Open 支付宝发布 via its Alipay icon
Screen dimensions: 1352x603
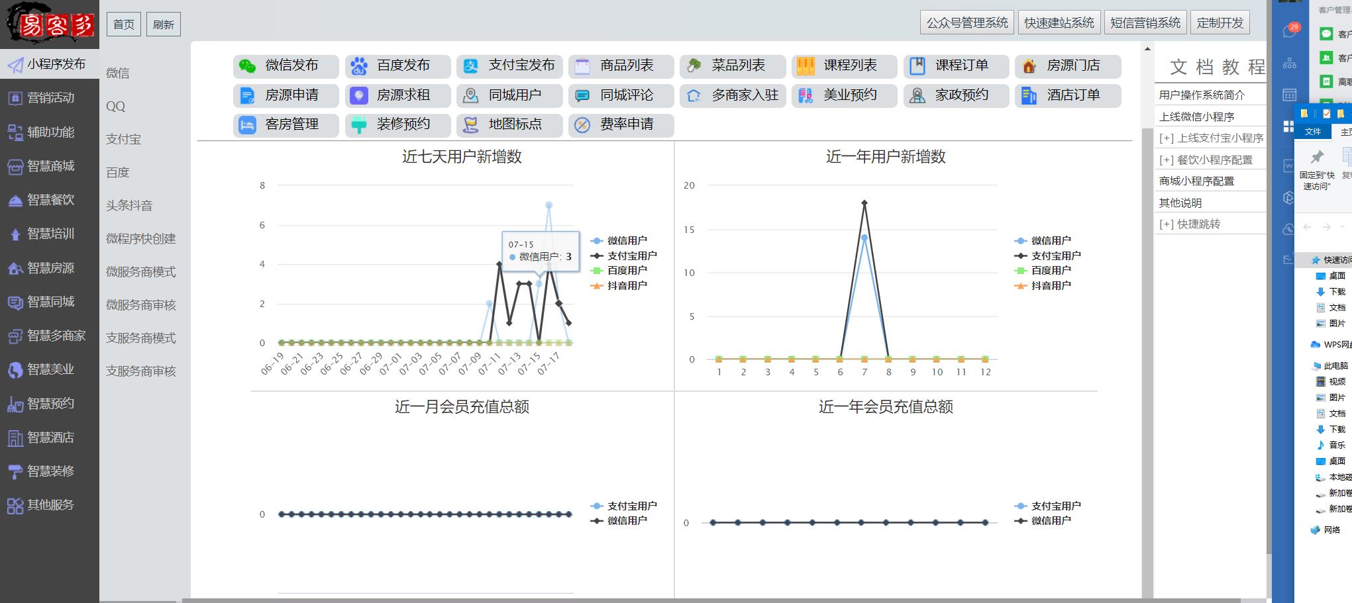pyautogui.click(x=470, y=66)
